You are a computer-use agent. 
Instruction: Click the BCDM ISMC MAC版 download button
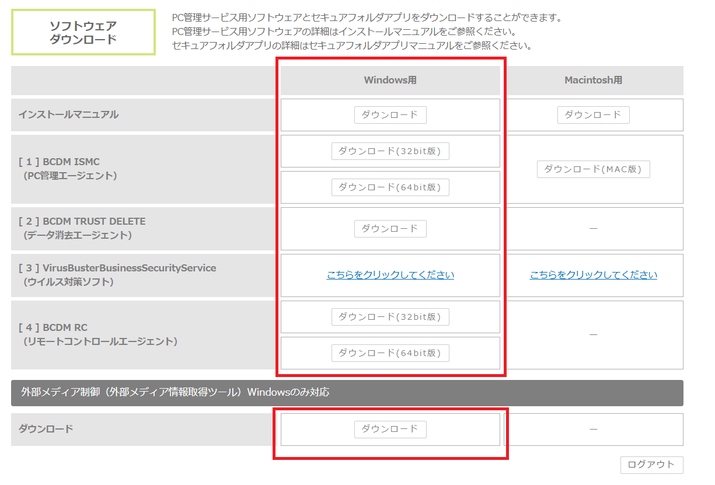(x=593, y=169)
